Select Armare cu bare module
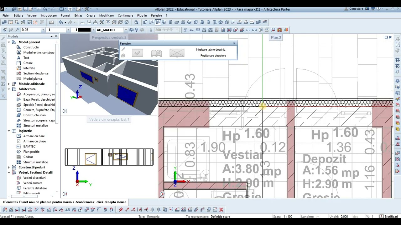Image resolution: width=401 pixels, height=225 pixels. 34,136
